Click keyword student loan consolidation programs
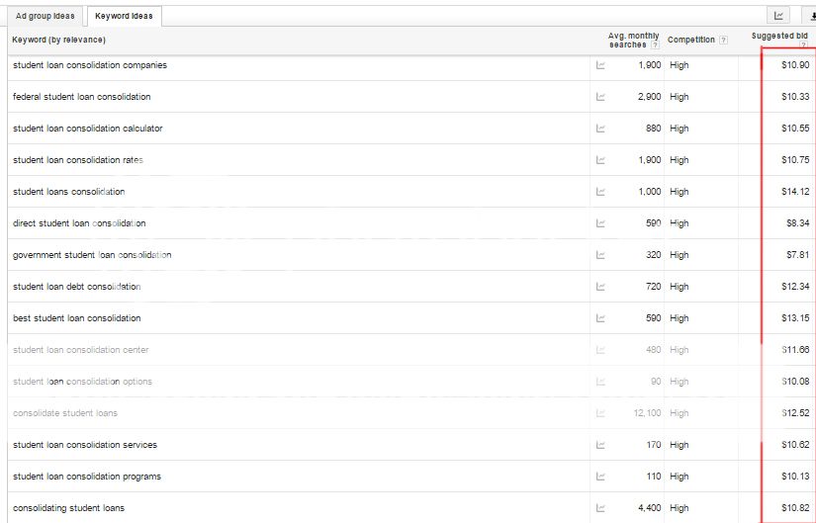This screenshot has width=816, height=523. tap(87, 477)
